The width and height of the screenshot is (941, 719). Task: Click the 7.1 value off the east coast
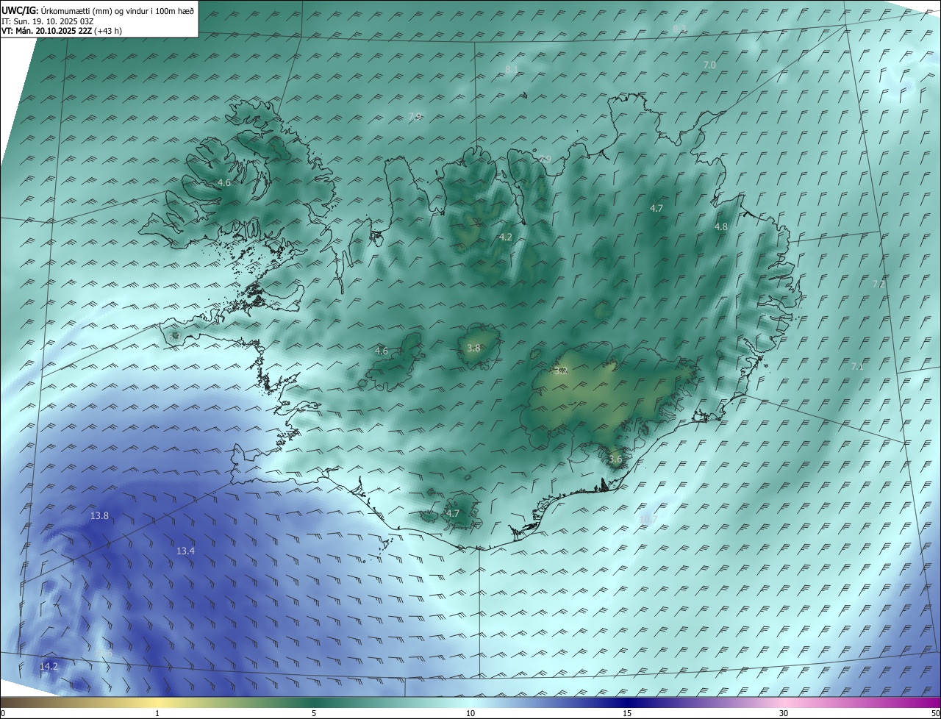(857, 366)
